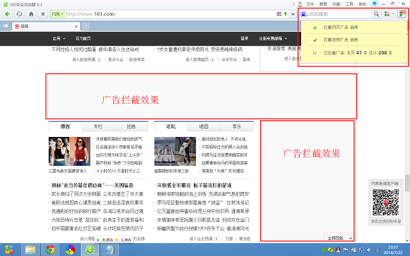410x256 pixels.
Task: Go to the browser home page icon
Action: tap(31, 13)
